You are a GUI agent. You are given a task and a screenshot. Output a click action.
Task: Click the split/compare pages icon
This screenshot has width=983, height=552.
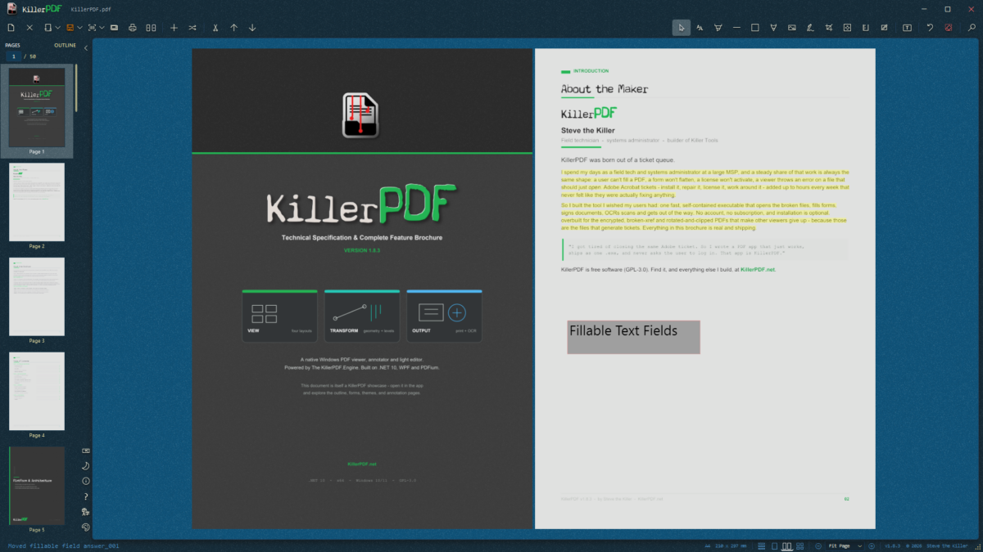pyautogui.click(x=151, y=28)
